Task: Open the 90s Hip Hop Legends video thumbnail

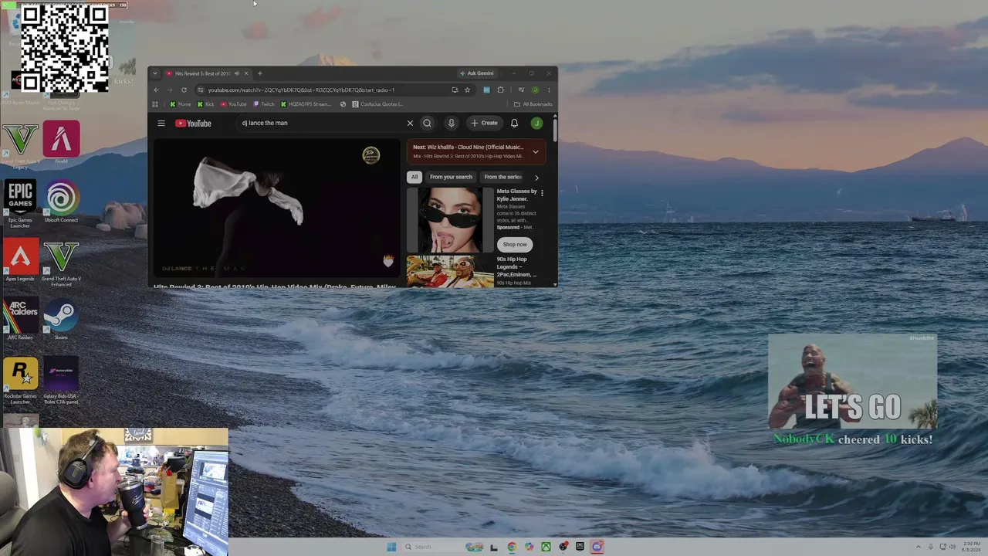Action: [450, 272]
